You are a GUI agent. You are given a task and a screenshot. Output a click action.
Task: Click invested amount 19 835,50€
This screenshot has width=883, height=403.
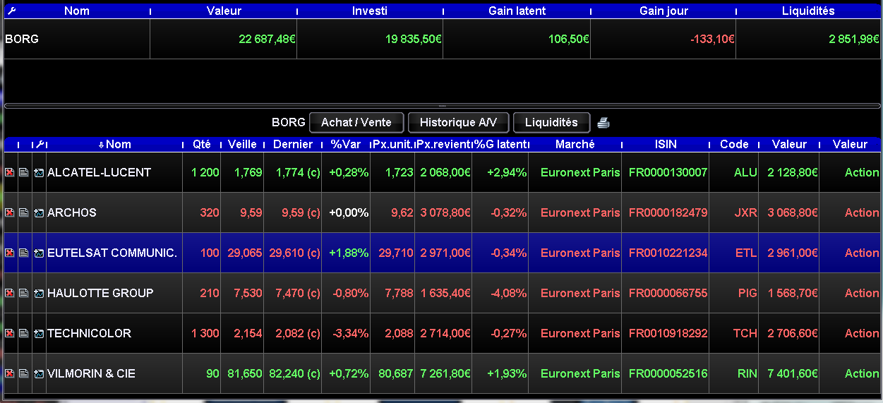coord(414,40)
